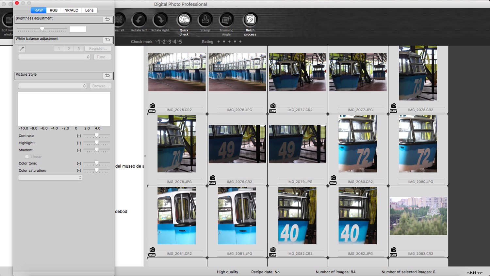Select the white balance eyedropper
The height and width of the screenshot is (276, 490).
tap(22, 48)
